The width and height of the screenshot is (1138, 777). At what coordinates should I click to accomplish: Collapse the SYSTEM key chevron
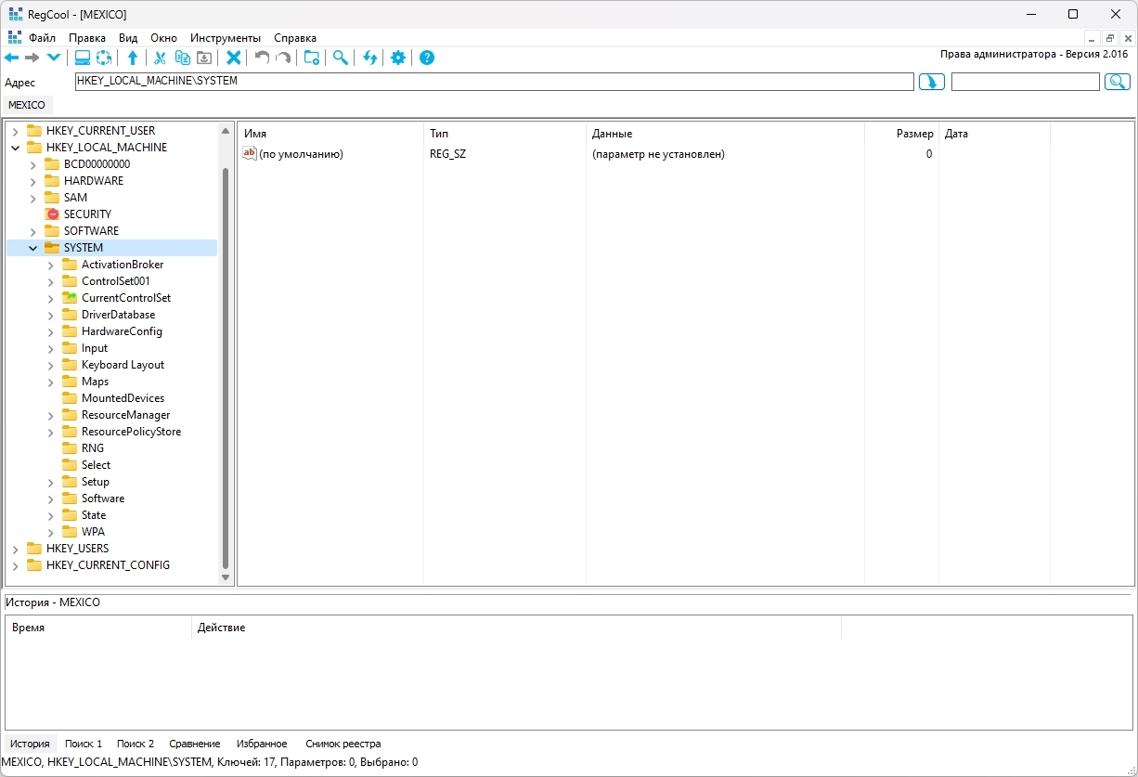tap(32, 248)
